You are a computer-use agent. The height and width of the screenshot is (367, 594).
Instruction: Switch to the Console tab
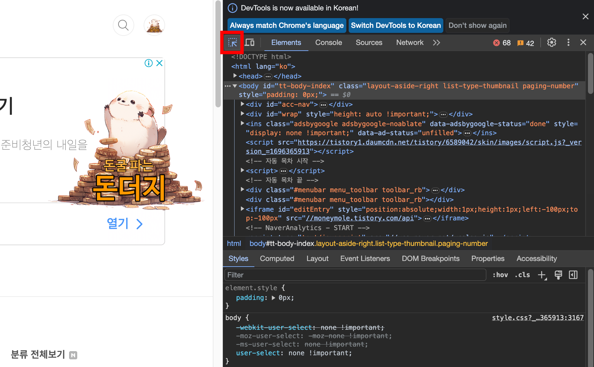click(x=329, y=43)
